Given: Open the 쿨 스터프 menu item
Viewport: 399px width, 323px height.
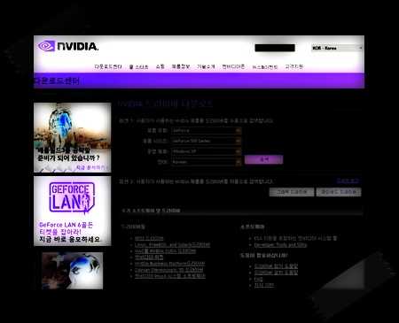Looking at the screenshot, I should [x=138, y=67].
